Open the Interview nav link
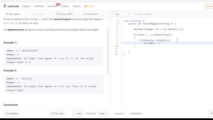Screen dimensions: 213x120 click(52, 6)
